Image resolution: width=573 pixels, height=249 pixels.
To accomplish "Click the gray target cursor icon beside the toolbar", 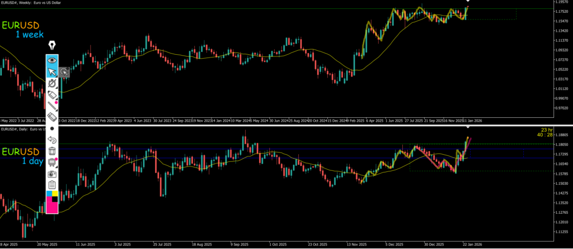I will click(64, 72).
